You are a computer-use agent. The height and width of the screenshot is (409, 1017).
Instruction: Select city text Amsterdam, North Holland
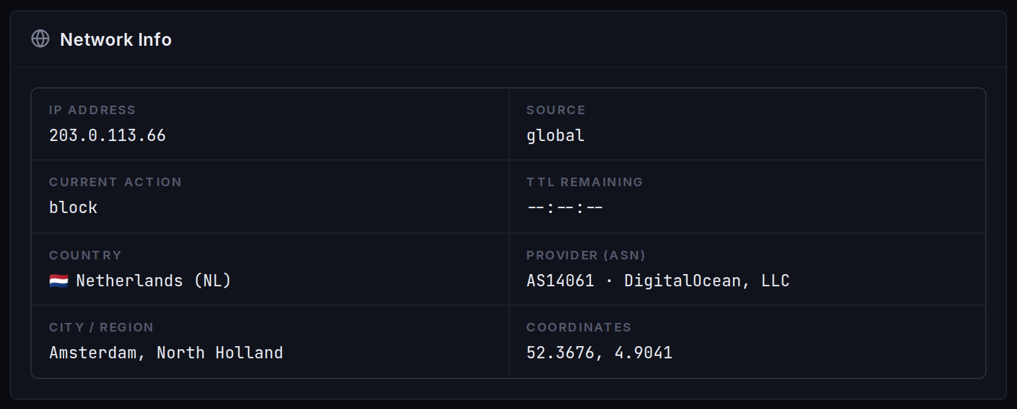[x=166, y=353]
